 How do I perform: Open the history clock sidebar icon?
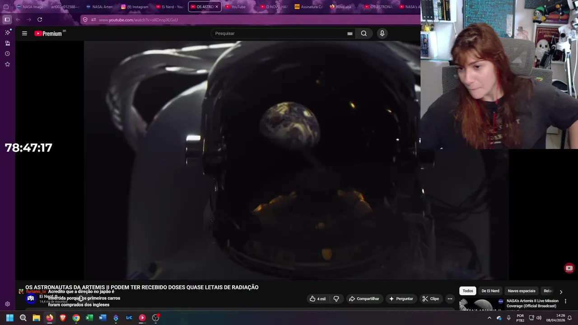point(7,54)
